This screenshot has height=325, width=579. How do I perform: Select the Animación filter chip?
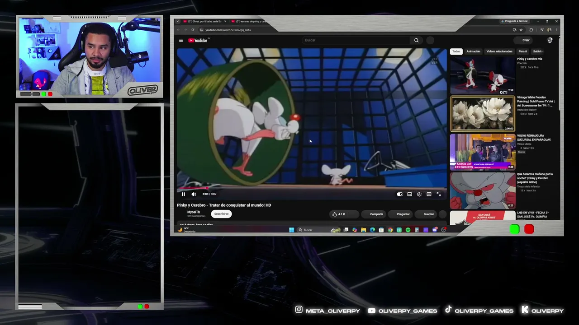[473, 51]
